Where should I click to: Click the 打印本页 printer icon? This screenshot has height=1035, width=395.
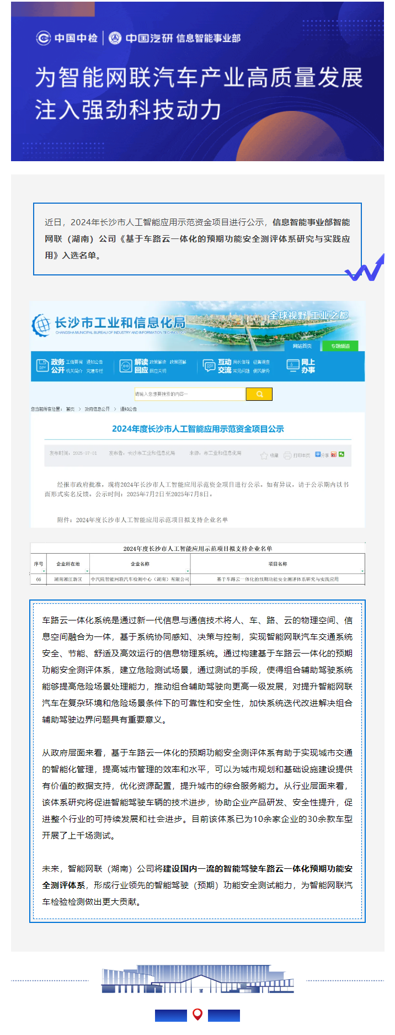click(287, 455)
